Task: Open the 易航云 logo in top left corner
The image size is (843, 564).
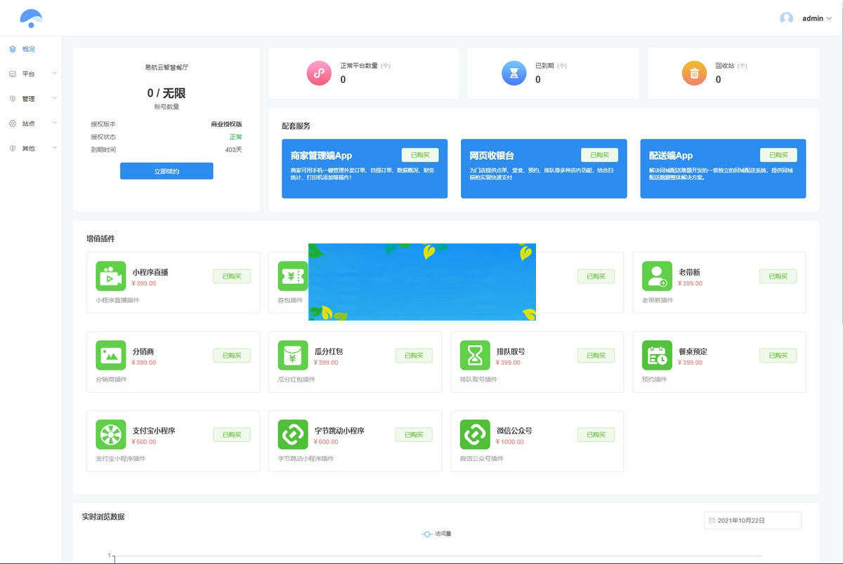Action: click(x=30, y=18)
